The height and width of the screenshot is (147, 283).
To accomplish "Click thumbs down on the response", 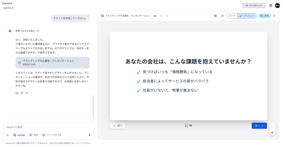I will (22, 93).
